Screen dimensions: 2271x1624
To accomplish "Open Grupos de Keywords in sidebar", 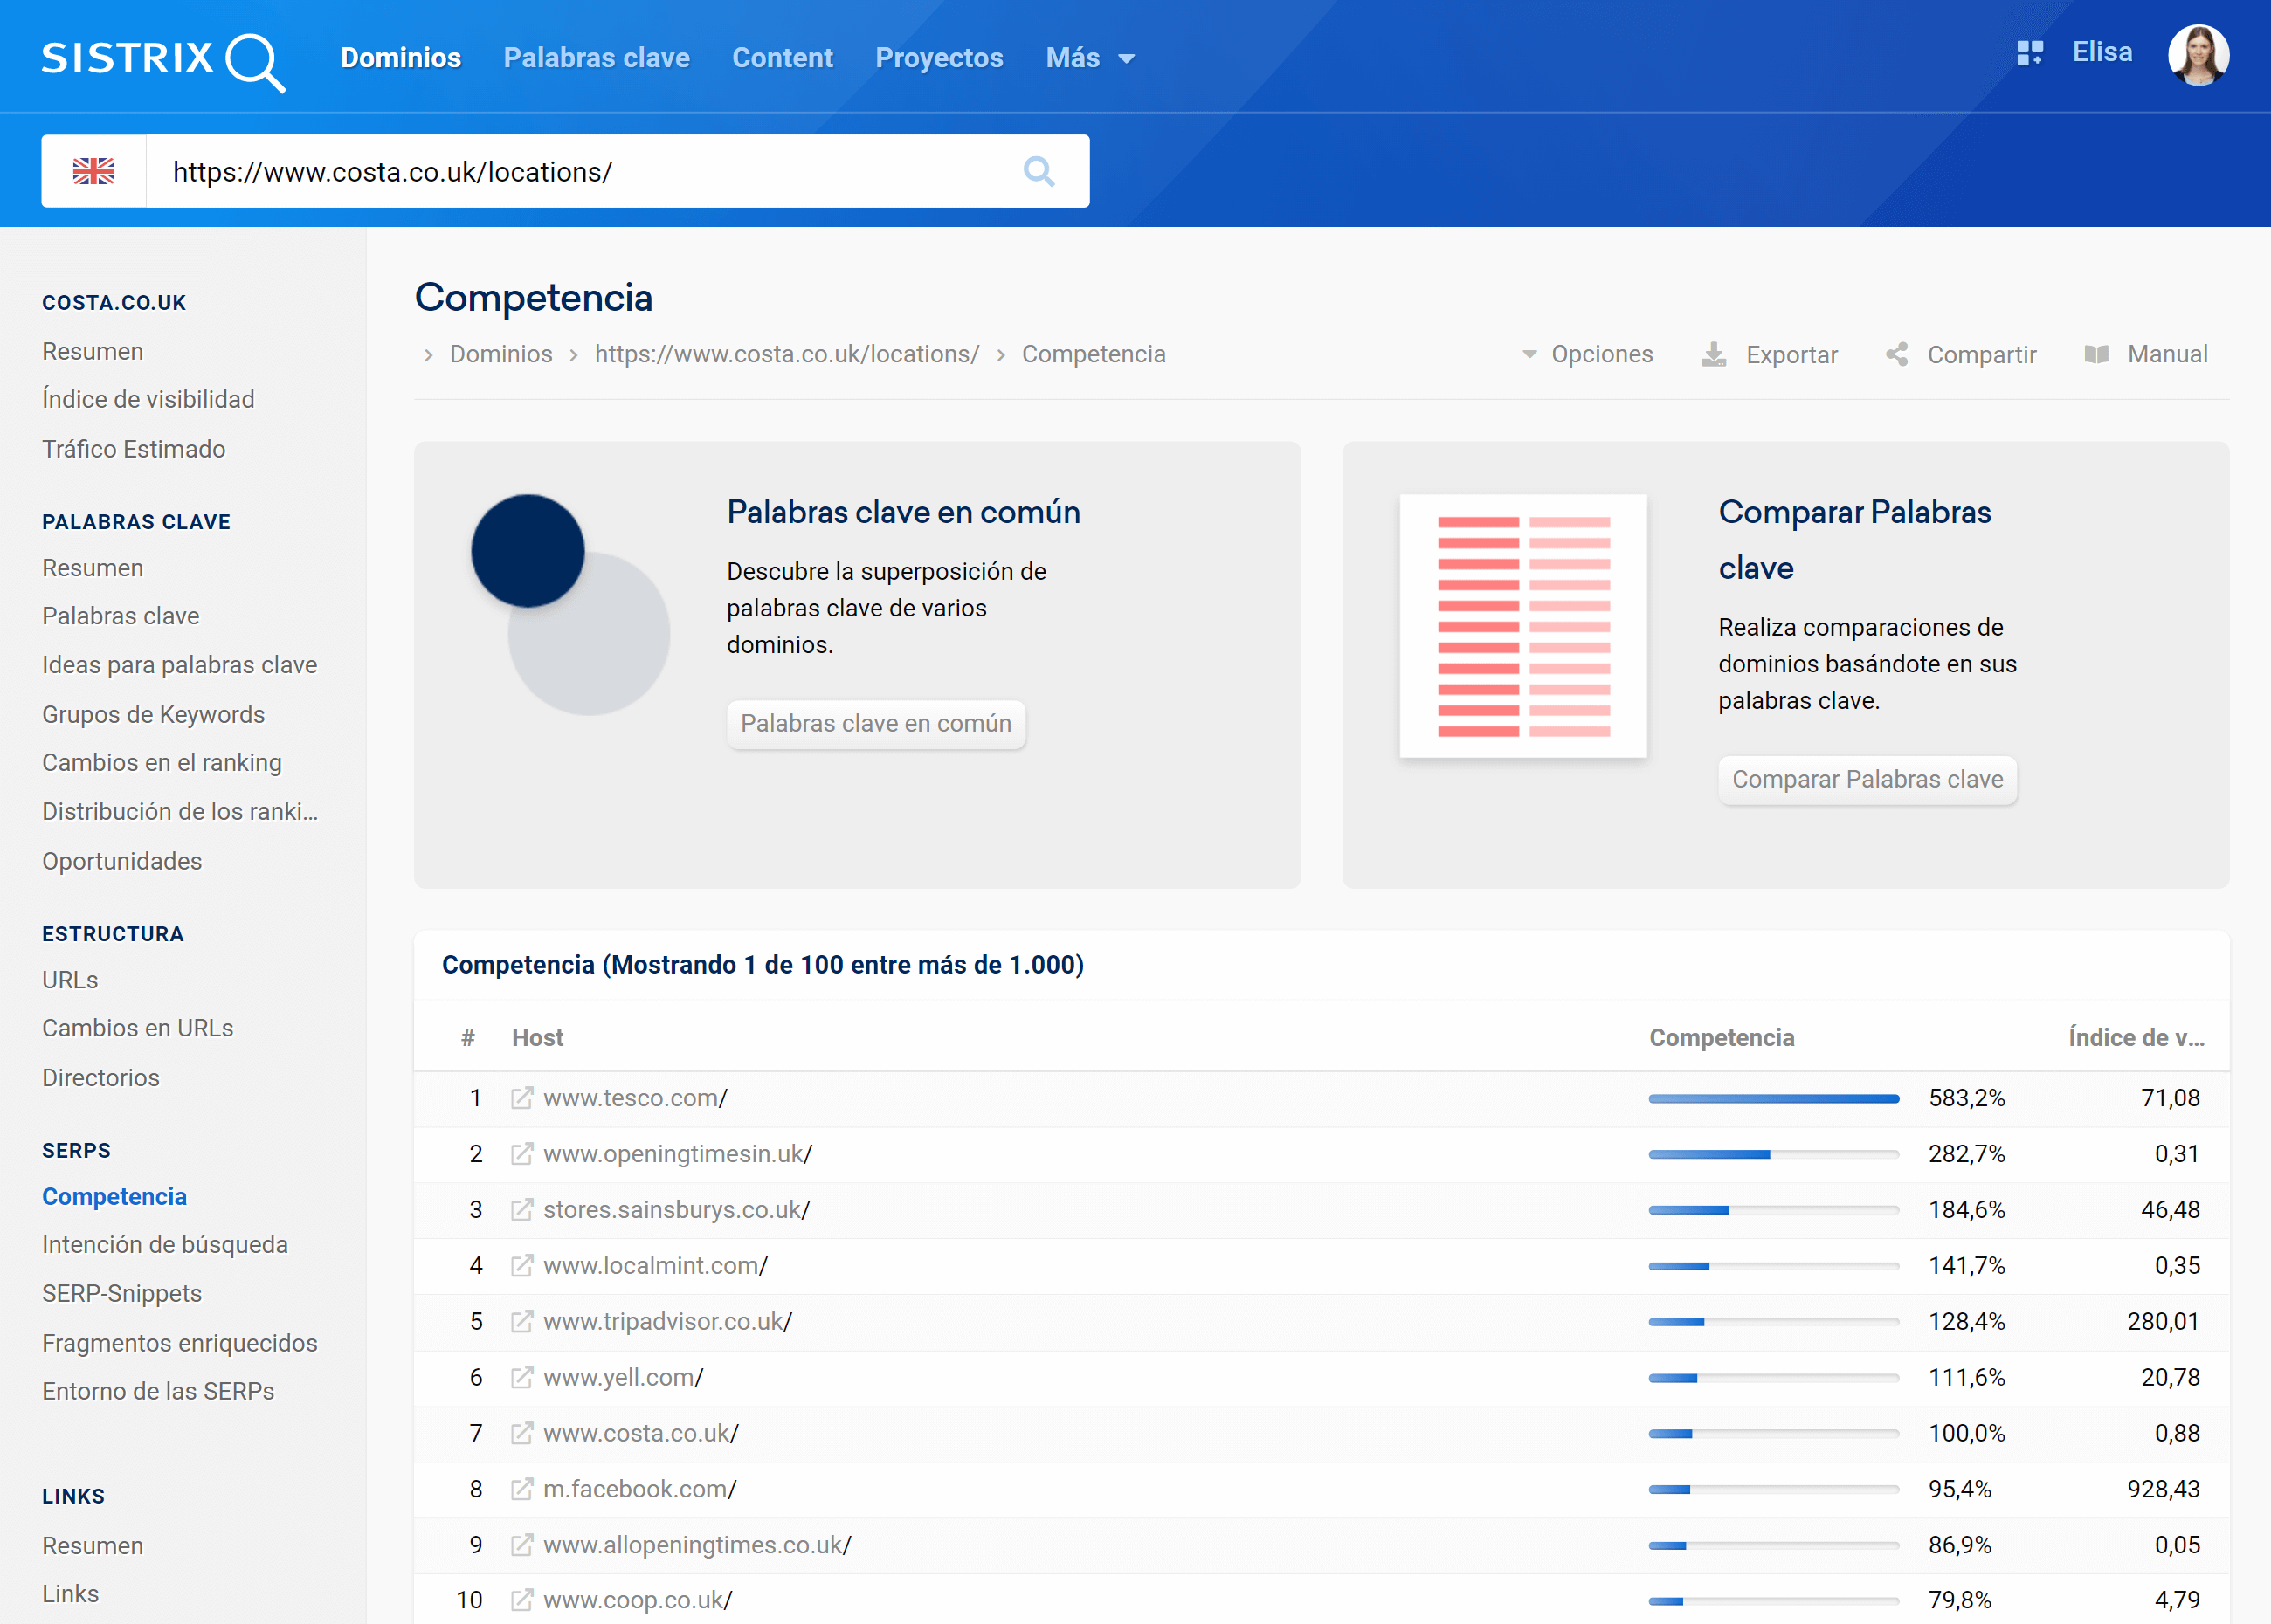I will coord(153,714).
